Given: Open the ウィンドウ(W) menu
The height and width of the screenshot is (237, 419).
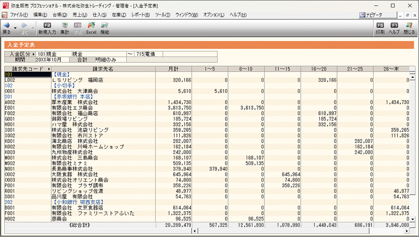Looking at the screenshot, I should click(187, 15).
